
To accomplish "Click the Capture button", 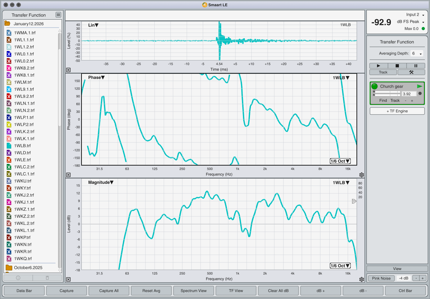I will pyautogui.click(x=67, y=291).
